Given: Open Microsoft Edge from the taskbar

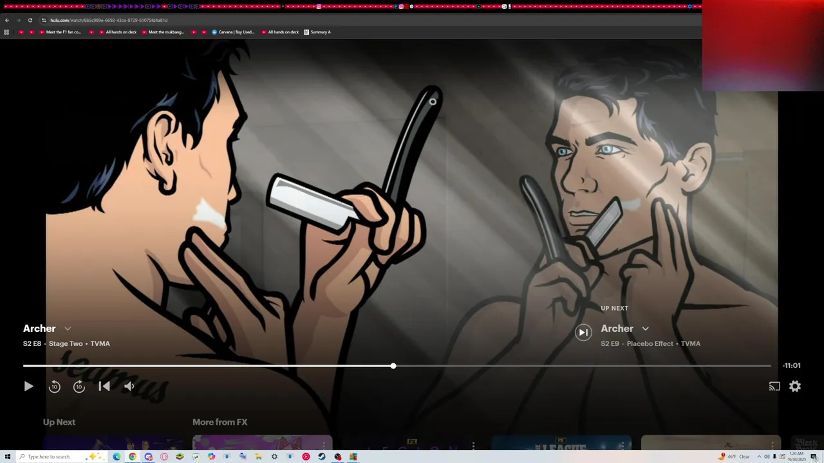Looking at the screenshot, I should (117, 457).
